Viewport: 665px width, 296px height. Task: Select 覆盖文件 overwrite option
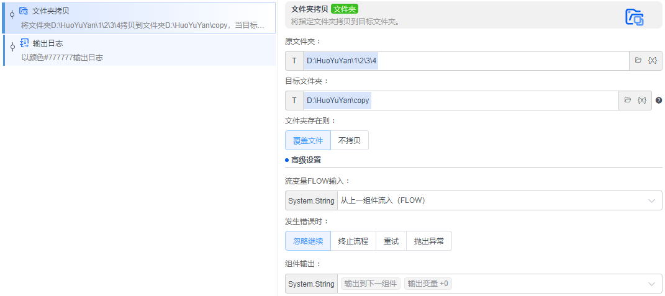pyautogui.click(x=308, y=140)
